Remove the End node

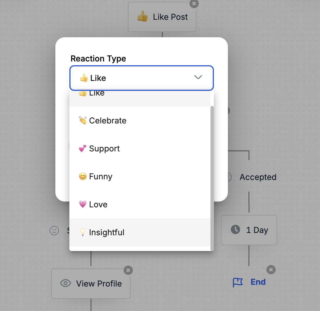click(x=271, y=270)
